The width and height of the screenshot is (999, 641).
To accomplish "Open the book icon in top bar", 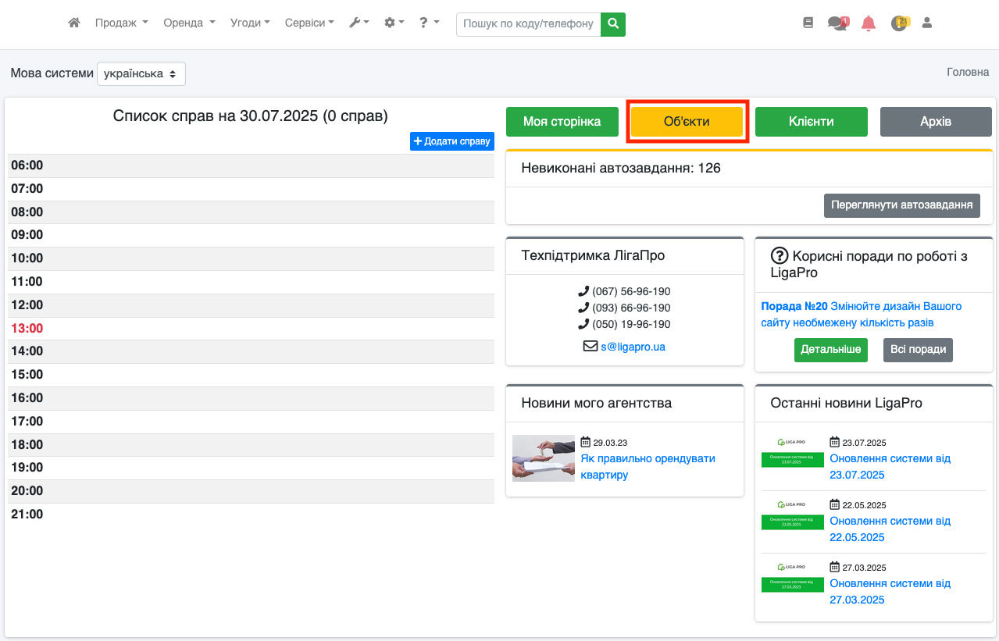I will click(808, 23).
